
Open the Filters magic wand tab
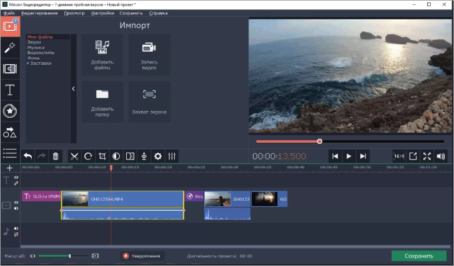coord(10,47)
